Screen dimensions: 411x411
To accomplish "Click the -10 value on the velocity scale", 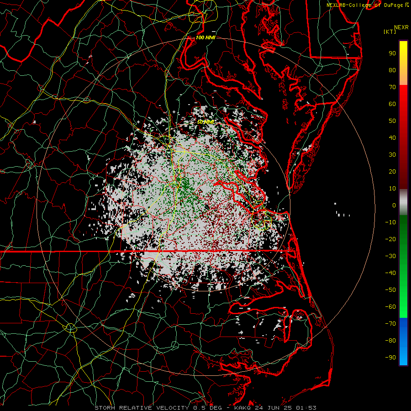I will point(390,222).
